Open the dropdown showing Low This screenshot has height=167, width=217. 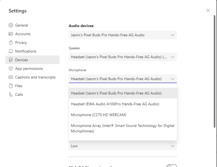[x=123, y=146]
